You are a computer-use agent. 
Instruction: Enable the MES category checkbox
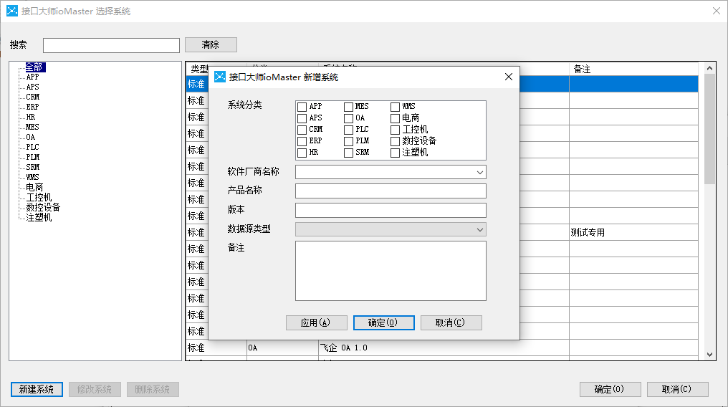349,107
